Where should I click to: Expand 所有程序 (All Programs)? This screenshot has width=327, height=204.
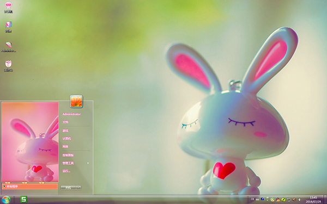30,187
